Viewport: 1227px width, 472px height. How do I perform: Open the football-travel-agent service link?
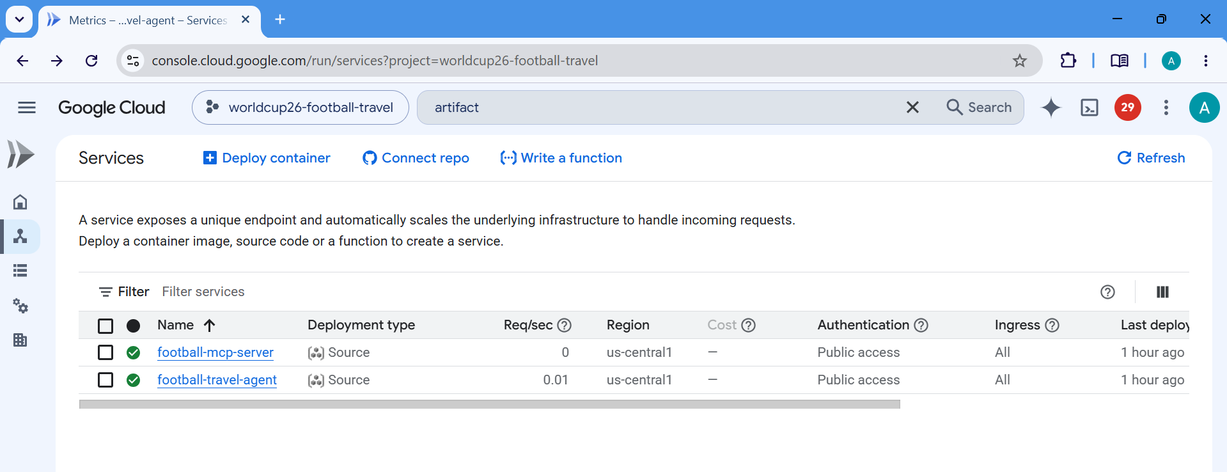[217, 380]
